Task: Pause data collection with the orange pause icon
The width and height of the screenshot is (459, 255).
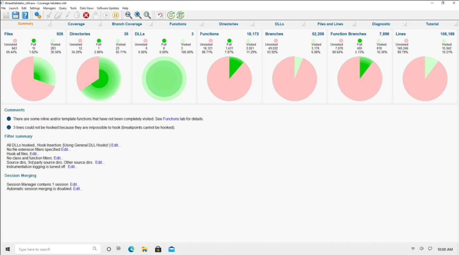Action: [x=115, y=15]
